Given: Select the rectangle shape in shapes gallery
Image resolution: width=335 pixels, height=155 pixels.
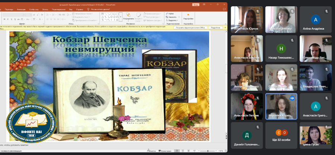Looking at the screenshot, I should click(x=111, y=14).
